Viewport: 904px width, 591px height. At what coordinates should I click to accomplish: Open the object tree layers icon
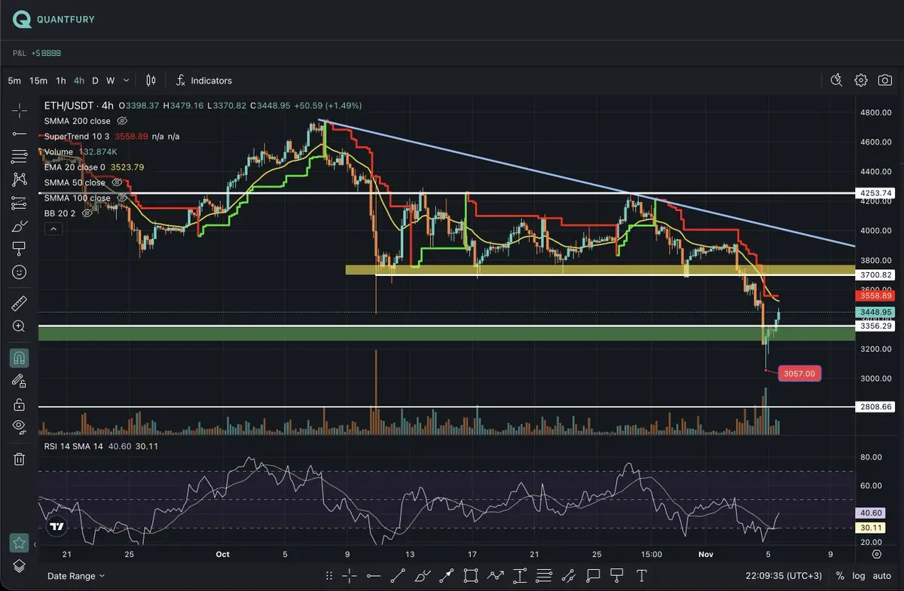coord(19,565)
